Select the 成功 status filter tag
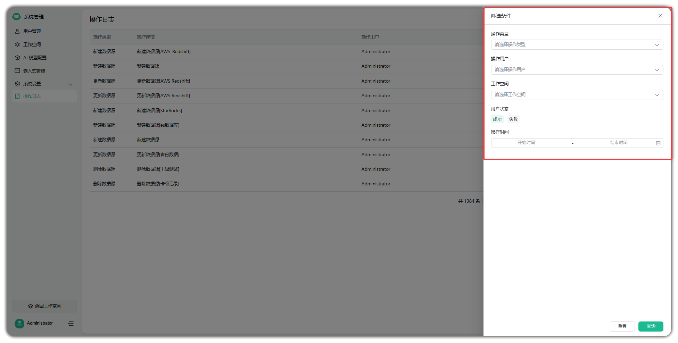The image size is (678, 343). click(497, 119)
